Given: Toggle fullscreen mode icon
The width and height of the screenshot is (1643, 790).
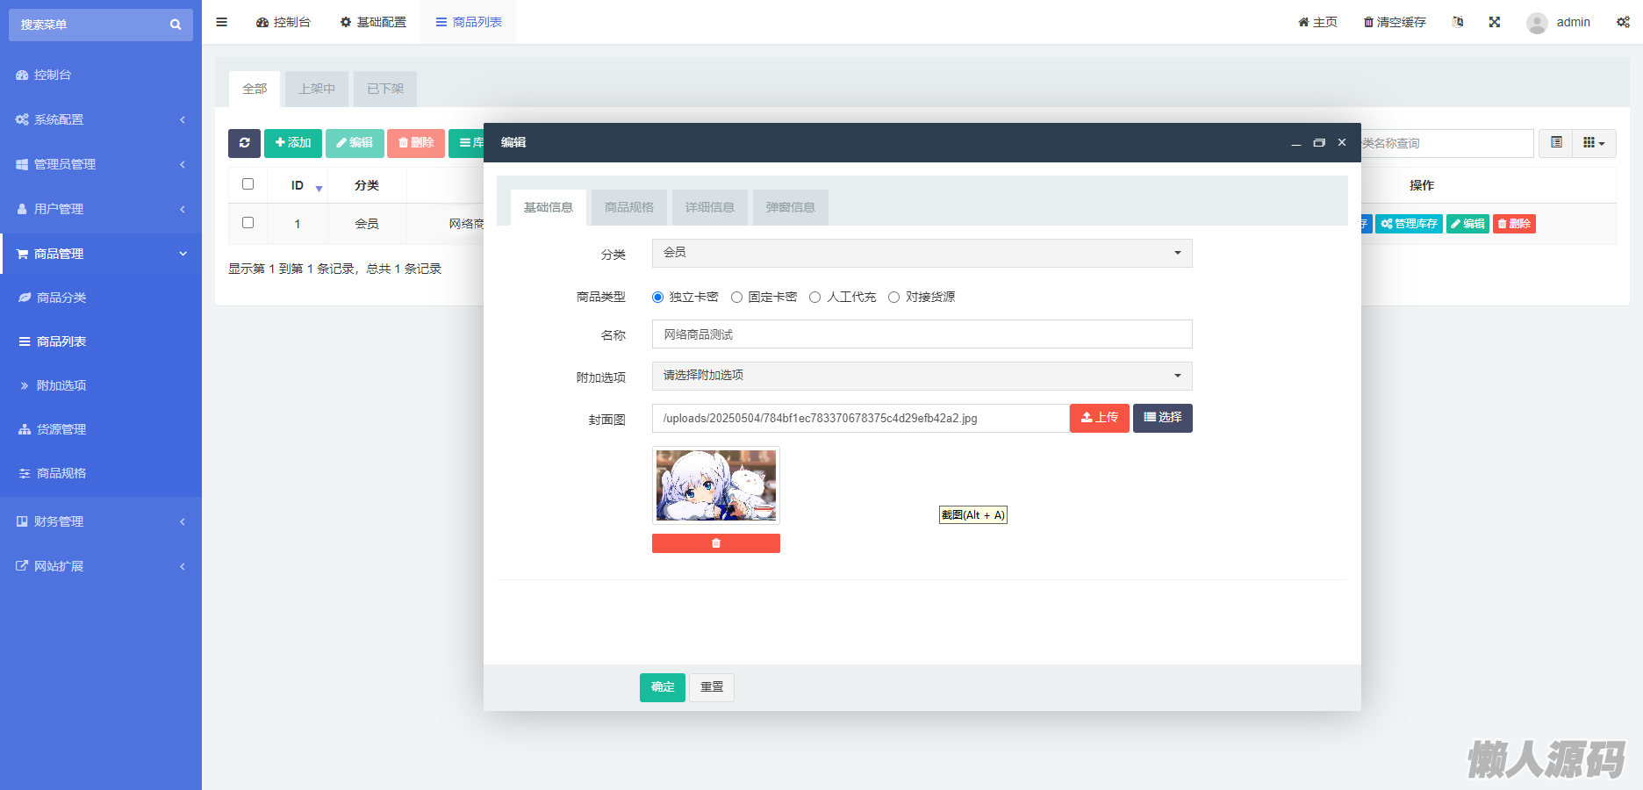Looking at the screenshot, I should click(x=1495, y=22).
